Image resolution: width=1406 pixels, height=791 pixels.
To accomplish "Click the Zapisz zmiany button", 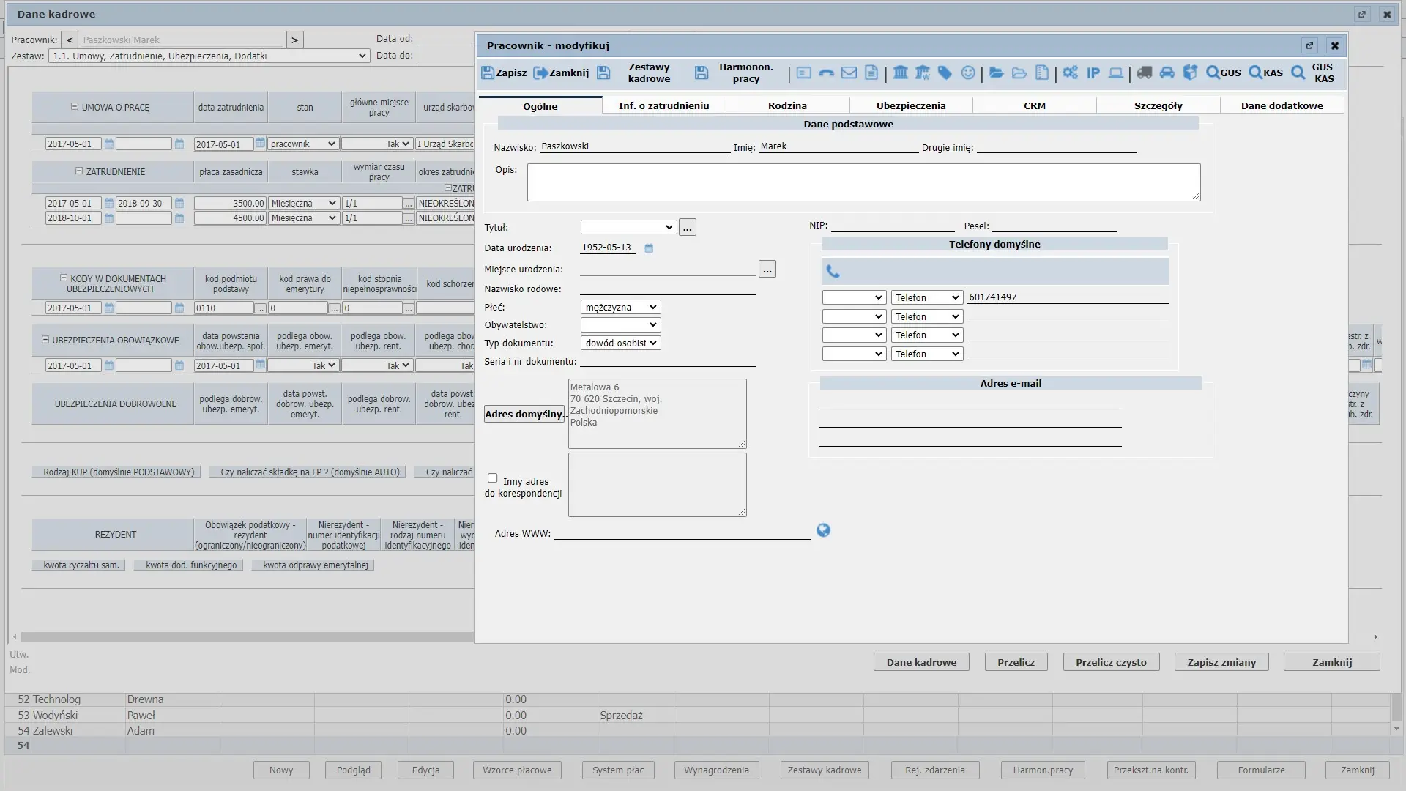I will pyautogui.click(x=1221, y=662).
